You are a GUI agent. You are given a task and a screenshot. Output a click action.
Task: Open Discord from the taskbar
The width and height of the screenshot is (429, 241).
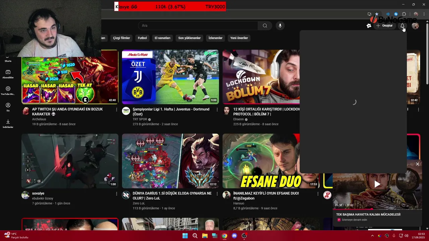[234, 236]
